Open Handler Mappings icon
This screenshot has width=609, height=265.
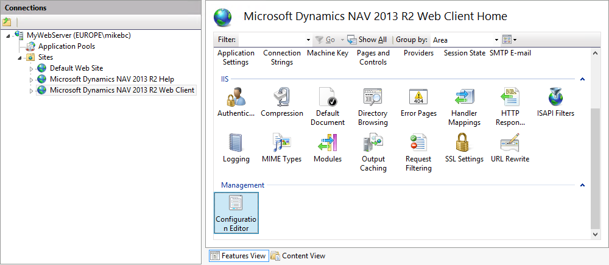coord(464,97)
